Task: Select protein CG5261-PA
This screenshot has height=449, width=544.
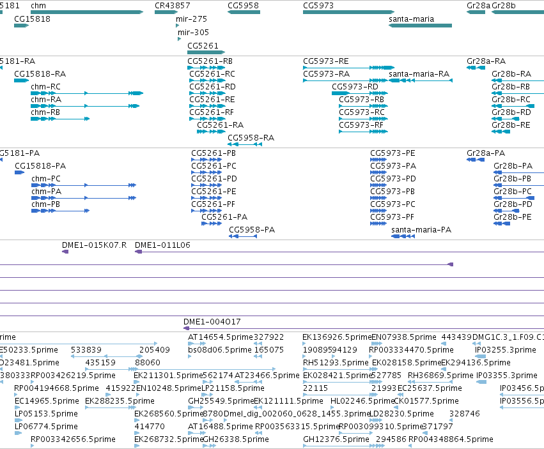Action: tap(212, 224)
